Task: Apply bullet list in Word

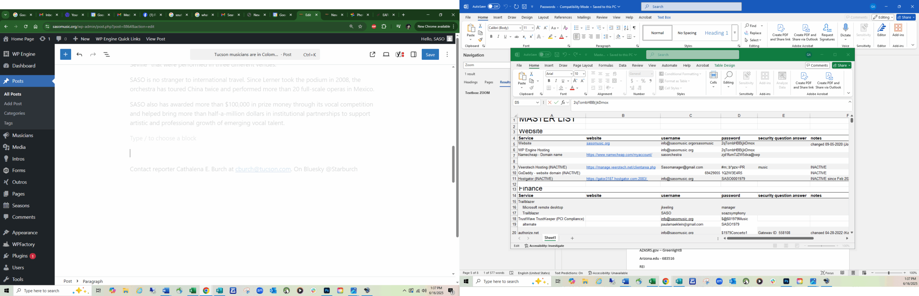Action: 576,28
